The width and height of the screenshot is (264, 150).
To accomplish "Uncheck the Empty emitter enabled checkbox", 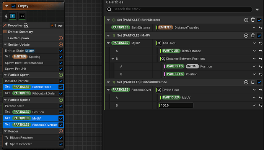I will point(14,6).
